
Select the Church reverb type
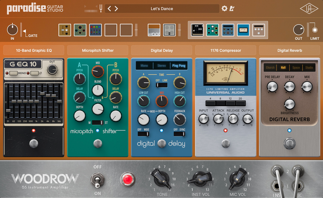coord(270,68)
